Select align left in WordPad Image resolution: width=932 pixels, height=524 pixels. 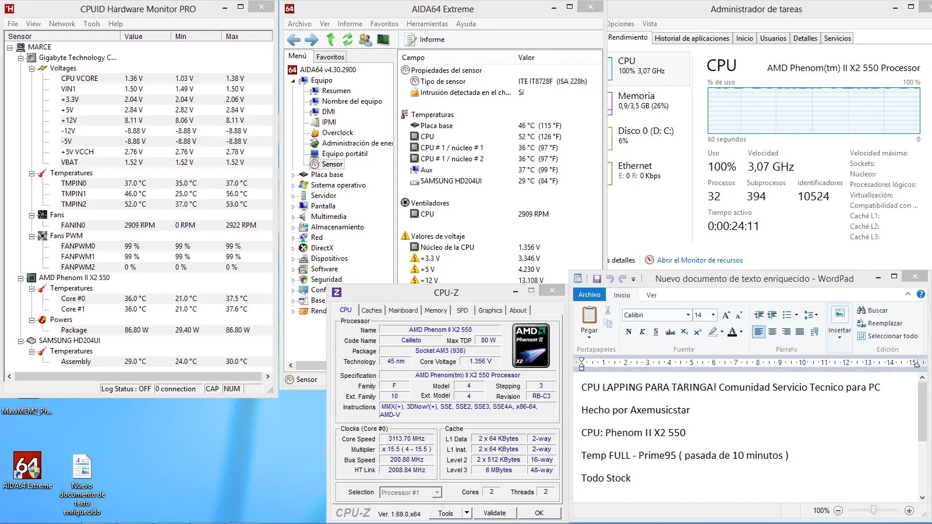(x=759, y=332)
